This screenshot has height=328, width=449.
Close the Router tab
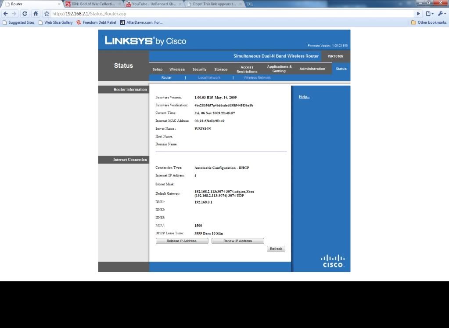59,4
